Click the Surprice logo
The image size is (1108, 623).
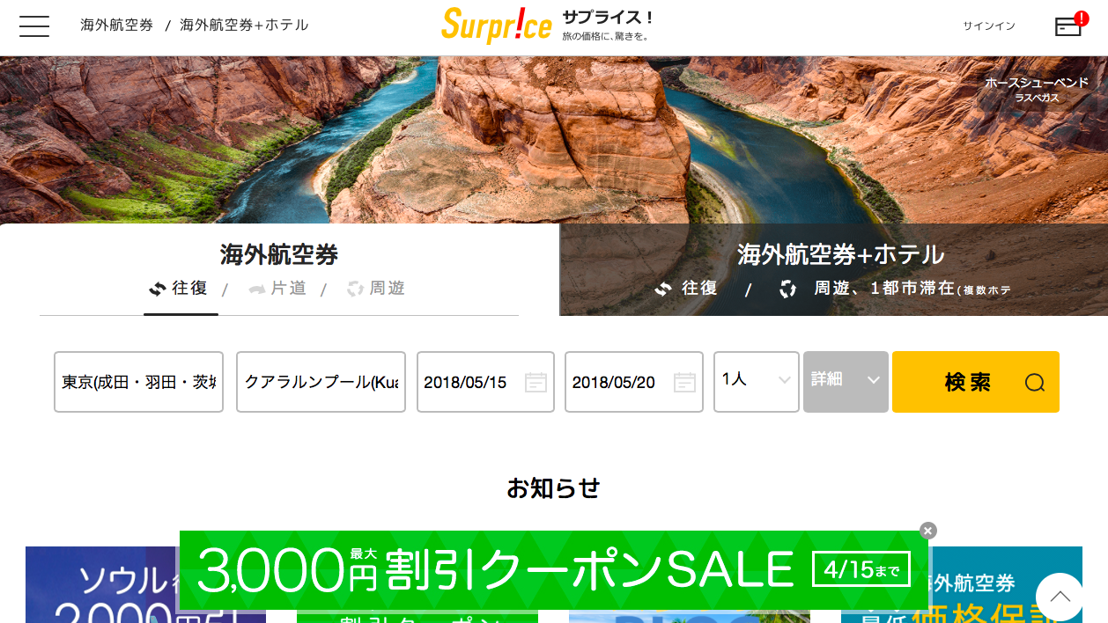click(x=497, y=26)
